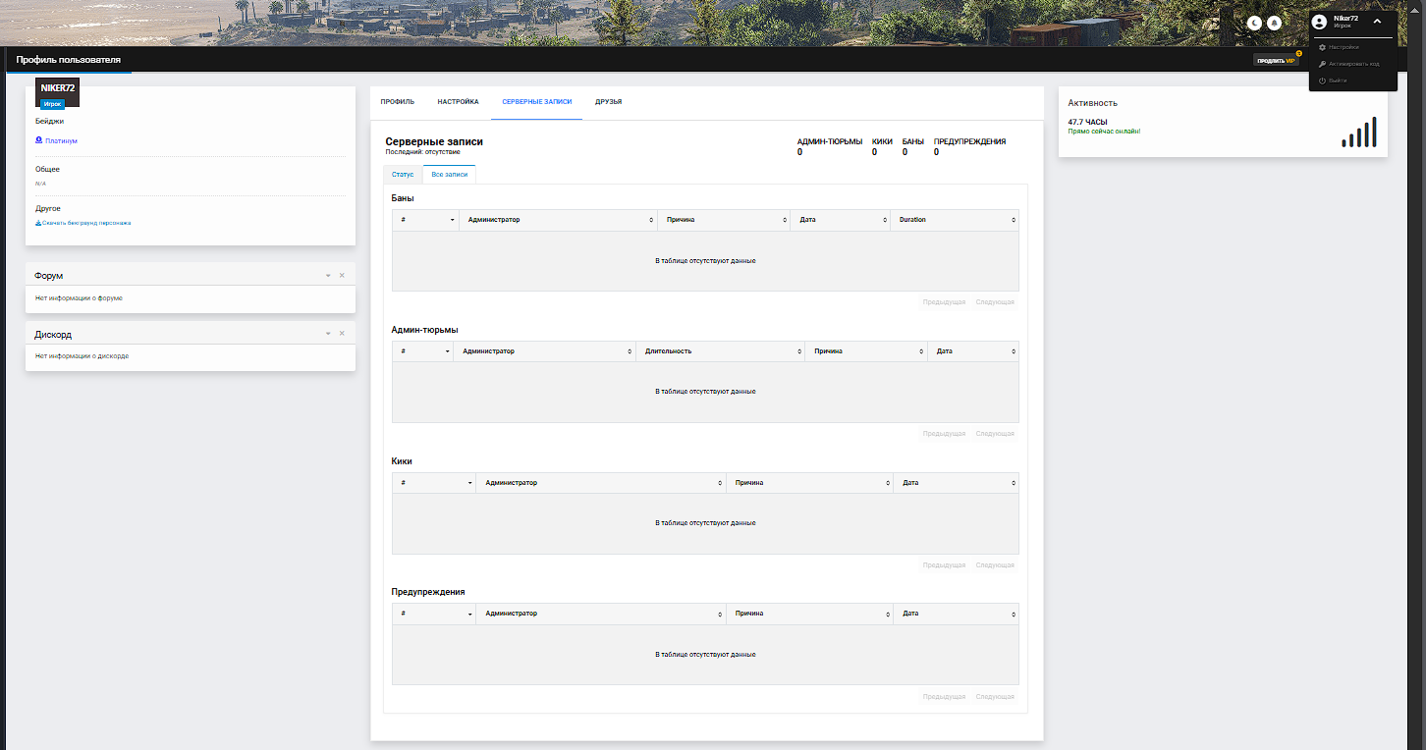Sort Админ-тюрьмы table by Администратор column
Screen dimensions: 1426x750
coord(544,351)
